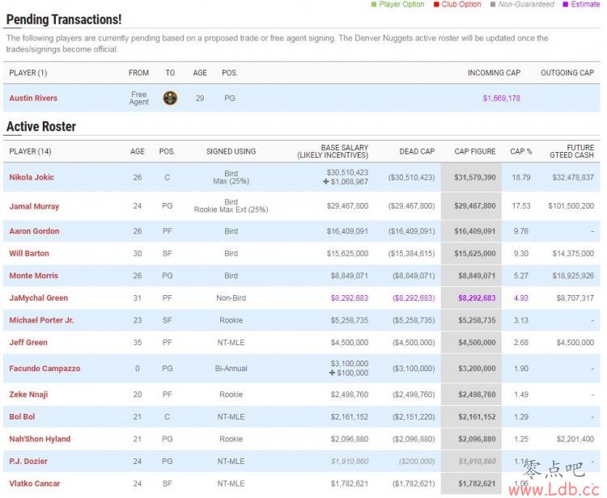Open Zeke Nnaji player link
Viewport: 607px width, 498px height.
coord(28,395)
